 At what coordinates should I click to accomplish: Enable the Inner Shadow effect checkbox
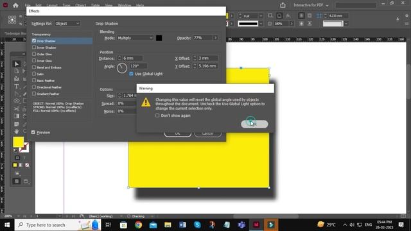pyautogui.click(x=34, y=47)
